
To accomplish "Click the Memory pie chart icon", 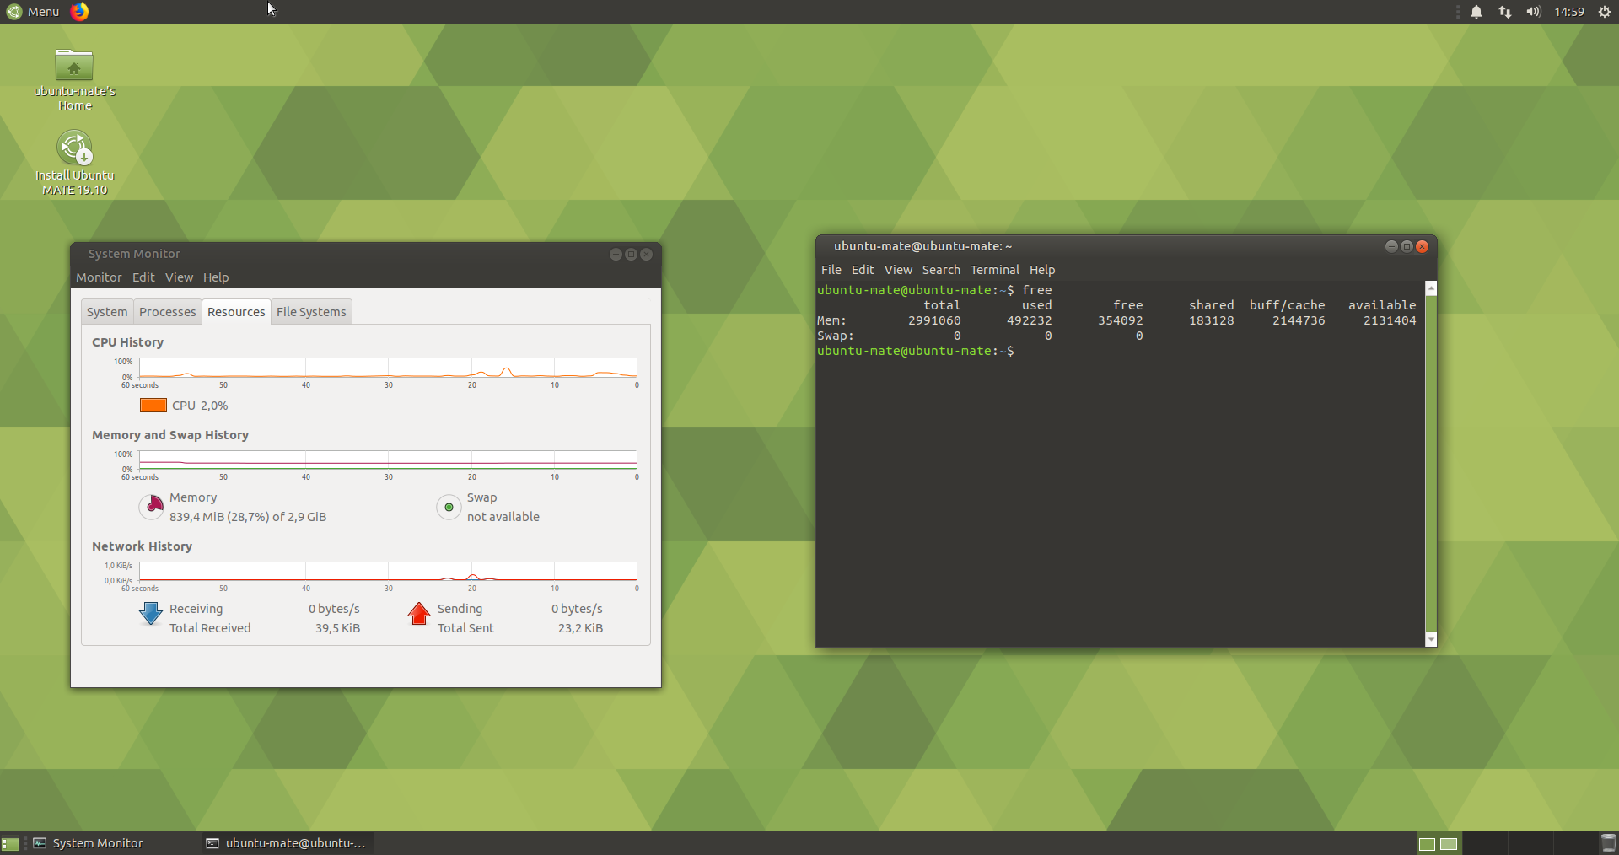I will point(151,507).
